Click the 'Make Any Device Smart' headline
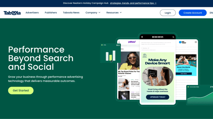 pyautogui.click(x=157, y=62)
